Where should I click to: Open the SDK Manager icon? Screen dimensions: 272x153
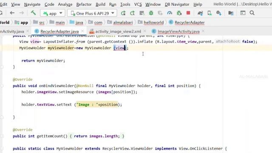(219, 13)
